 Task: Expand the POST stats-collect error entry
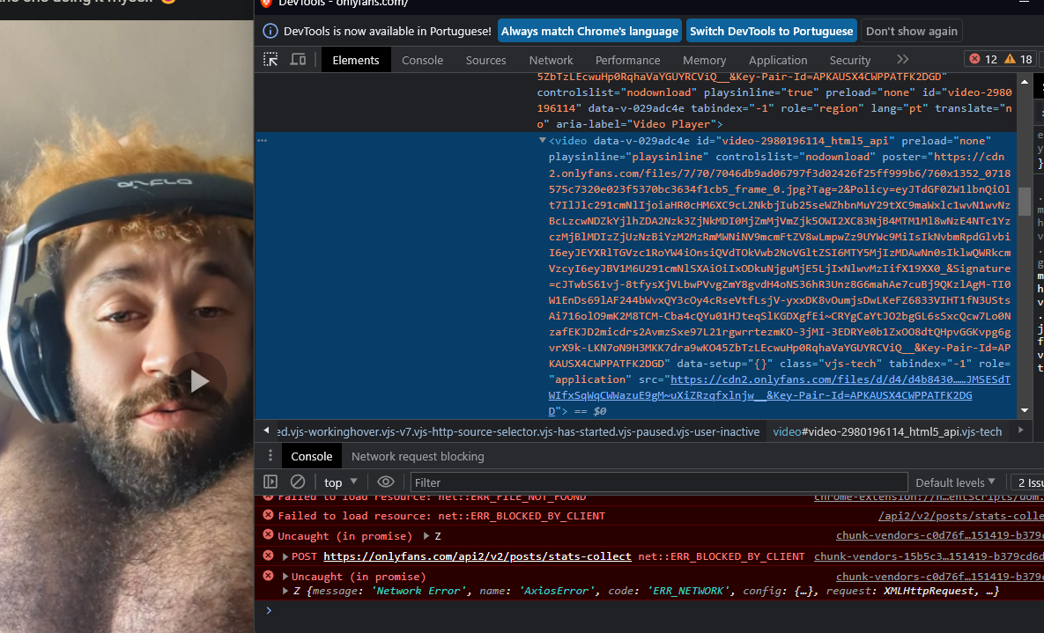click(x=285, y=556)
